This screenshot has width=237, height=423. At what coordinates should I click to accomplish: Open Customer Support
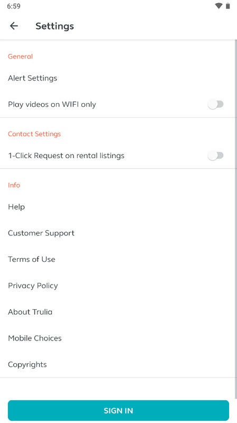pos(118,233)
